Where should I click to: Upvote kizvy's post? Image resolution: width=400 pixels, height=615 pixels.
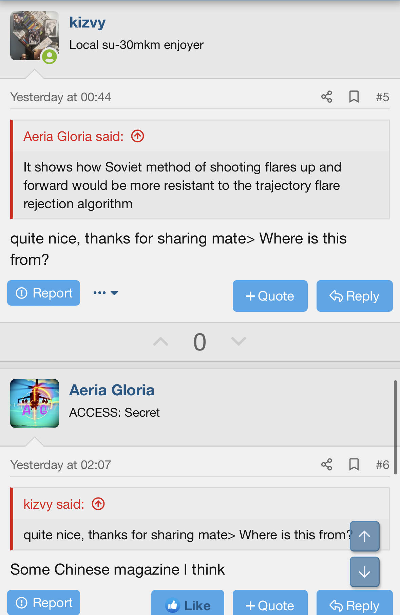click(x=160, y=341)
